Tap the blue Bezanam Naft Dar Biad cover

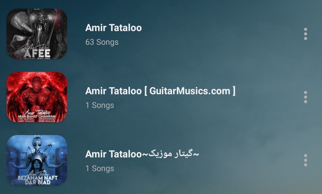tap(37, 160)
